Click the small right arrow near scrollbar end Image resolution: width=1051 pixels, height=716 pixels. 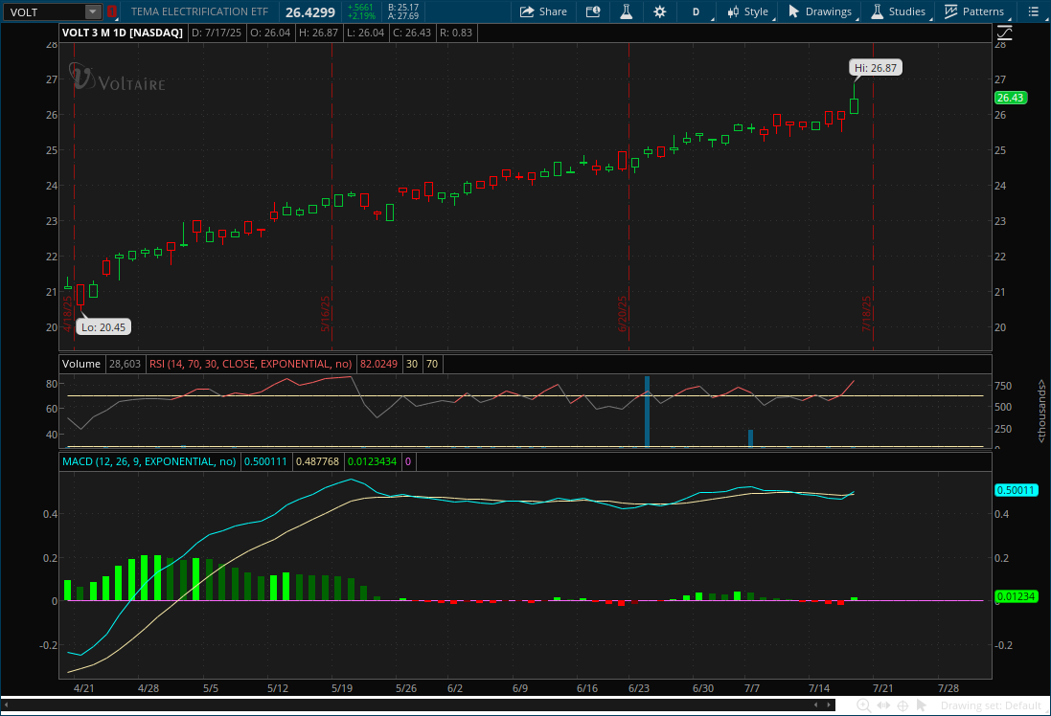point(830,705)
